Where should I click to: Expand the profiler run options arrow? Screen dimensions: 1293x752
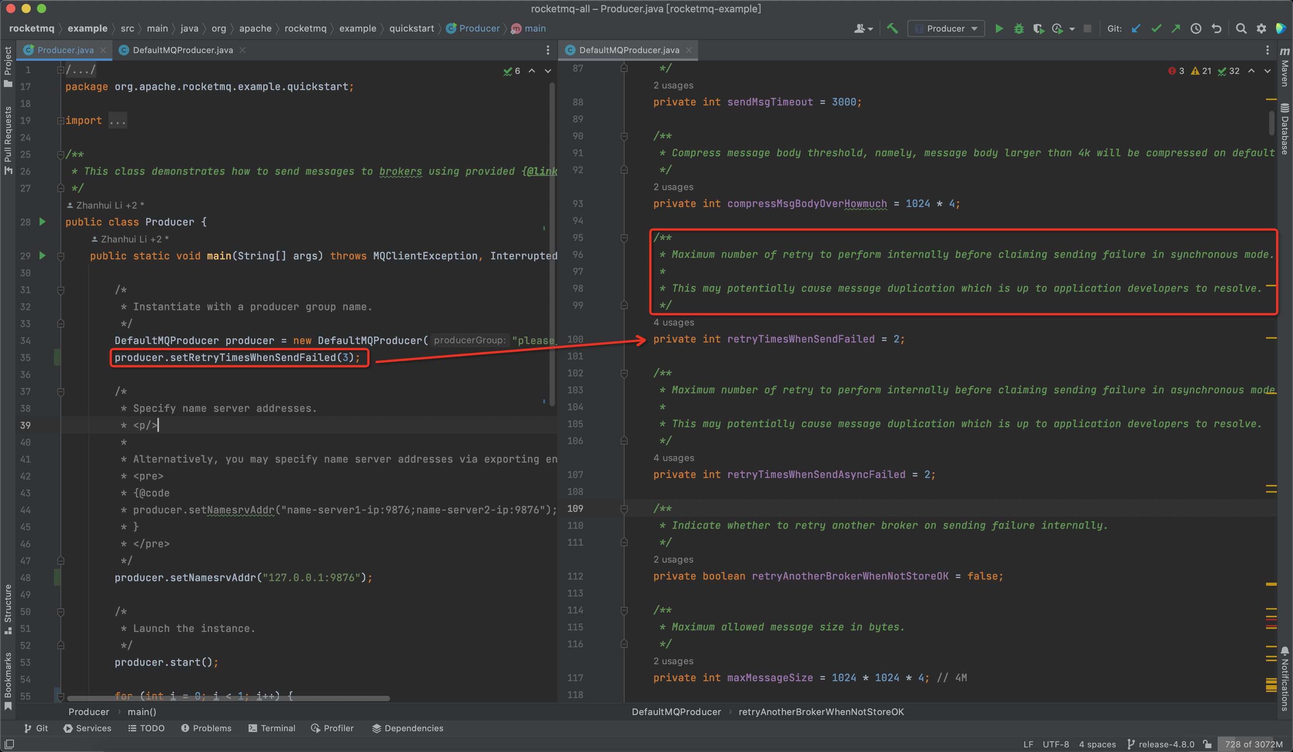tap(1072, 29)
